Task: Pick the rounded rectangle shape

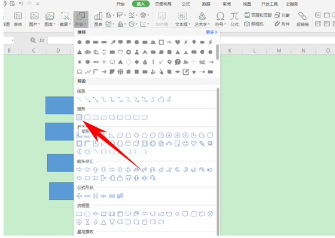Action: pos(87,117)
